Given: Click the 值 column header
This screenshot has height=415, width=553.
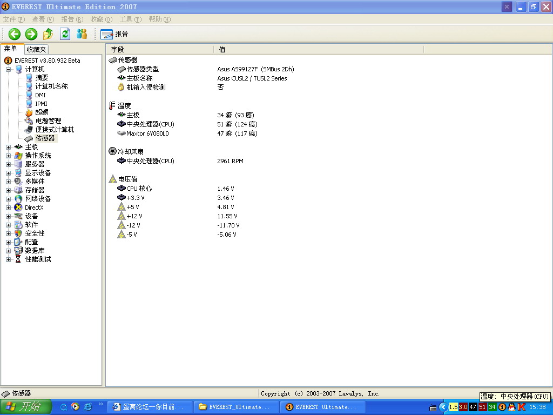Looking at the screenshot, I should (x=319, y=49).
